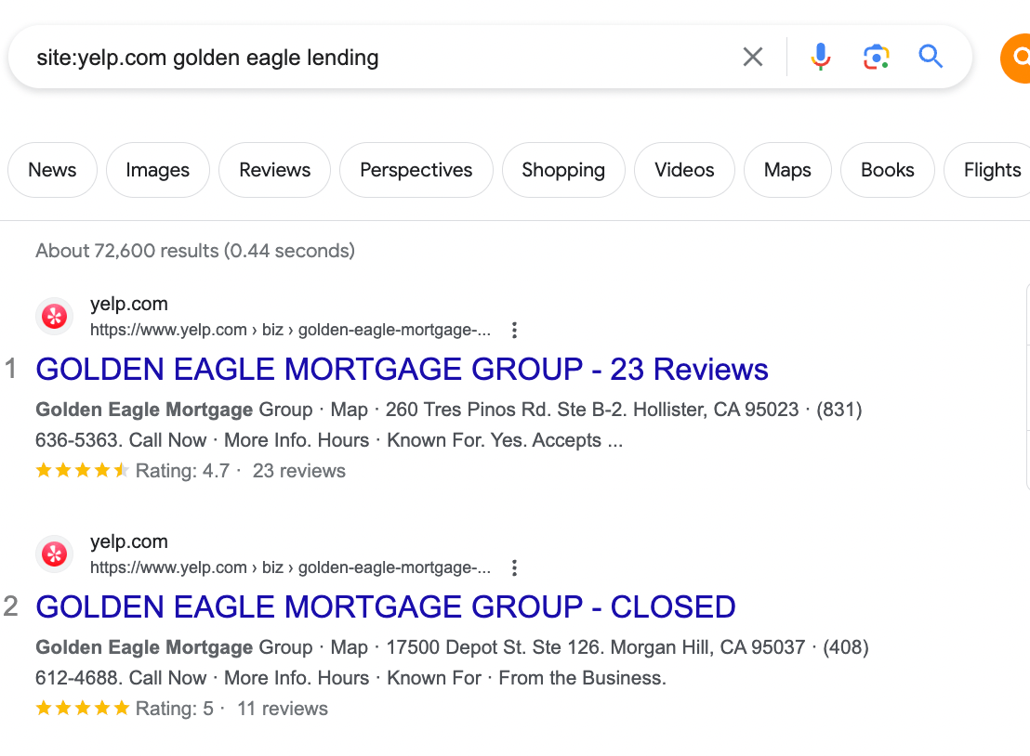
Task: Switch to the News tab
Action: (x=52, y=170)
